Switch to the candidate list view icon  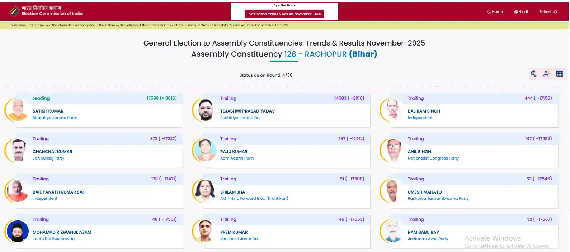click(547, 74)
